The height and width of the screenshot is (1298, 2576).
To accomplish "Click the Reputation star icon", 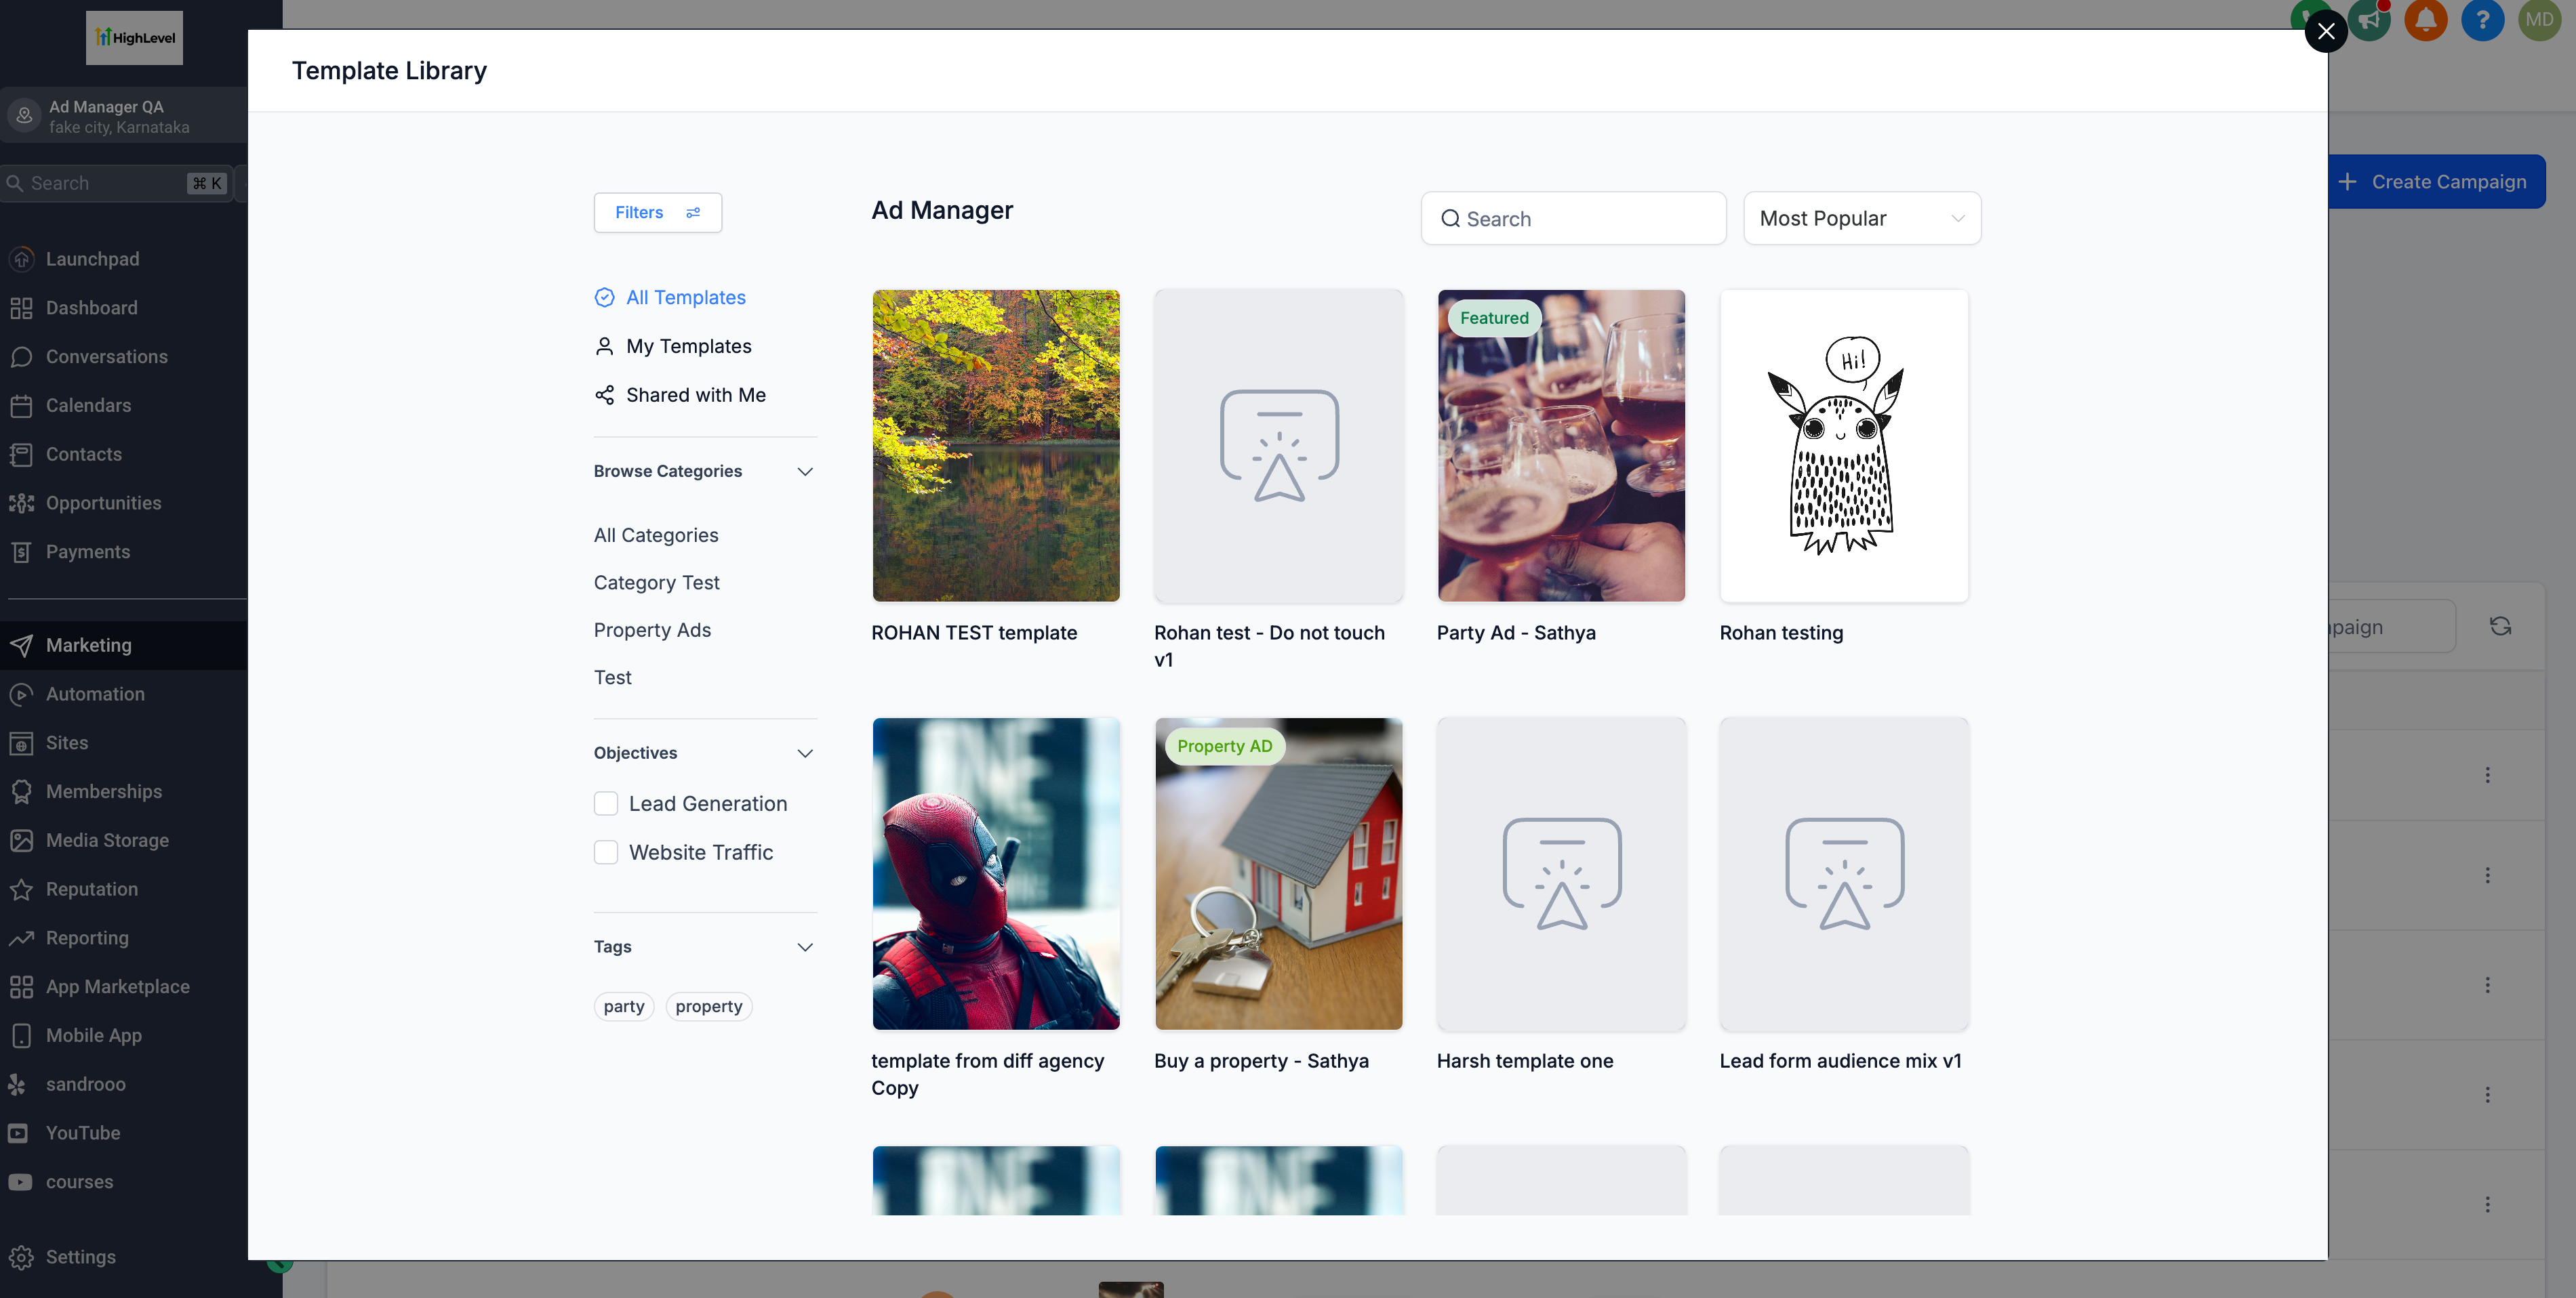I will (21, 889).
